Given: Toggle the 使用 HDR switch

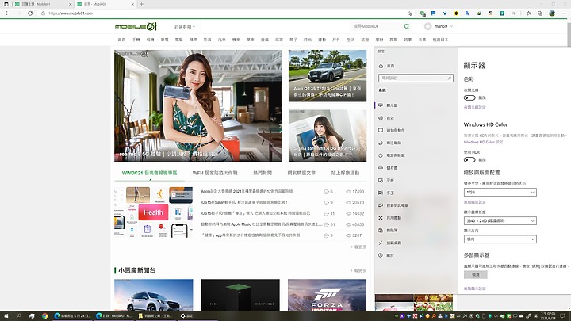Looking at the screenshot, I should [x=470, y=160].
